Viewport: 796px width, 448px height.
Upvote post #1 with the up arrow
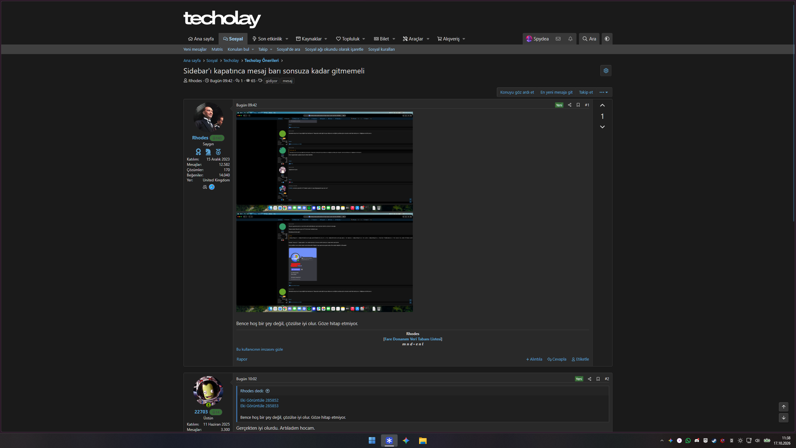pos(602,105)
